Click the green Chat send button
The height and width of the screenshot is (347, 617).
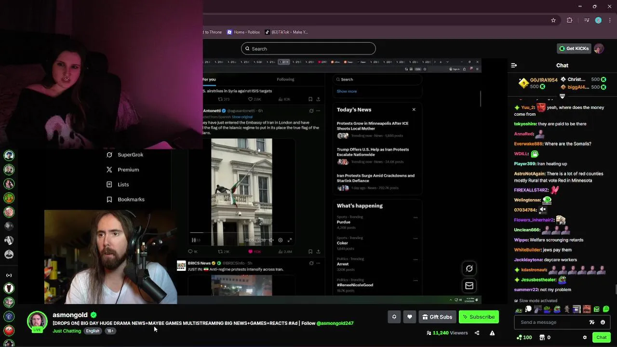(602, 337)
